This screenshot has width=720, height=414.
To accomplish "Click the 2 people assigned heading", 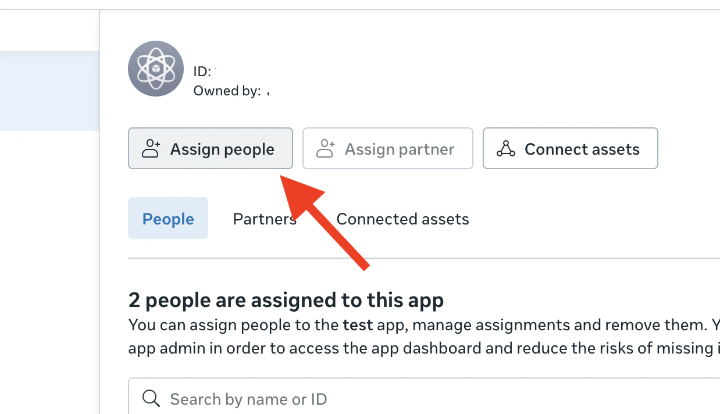I will point(286,300).
